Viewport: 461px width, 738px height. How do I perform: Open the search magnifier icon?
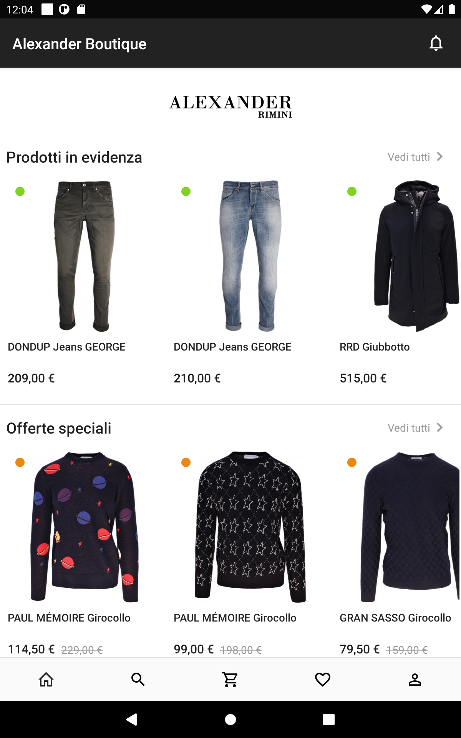click(x=138, y=679)
